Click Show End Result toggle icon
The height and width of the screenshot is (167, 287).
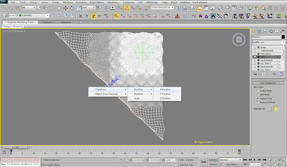(262, 74)
